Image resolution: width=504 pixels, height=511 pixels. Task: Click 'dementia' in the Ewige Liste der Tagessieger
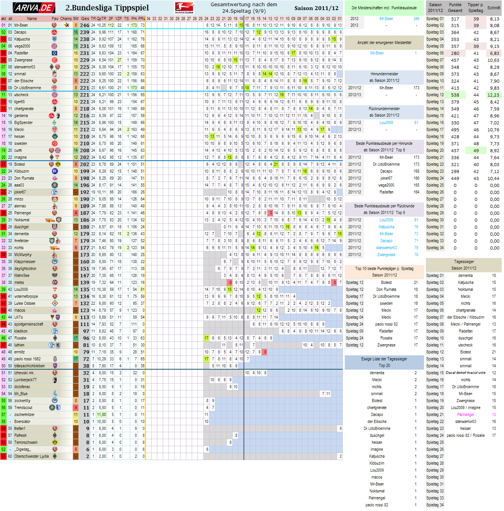[377, 373]
